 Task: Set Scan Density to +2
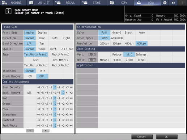click(x=63, y=87)
